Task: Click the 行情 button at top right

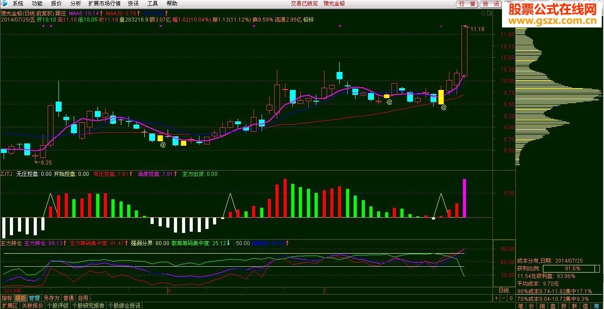Action: pyautogui.click(x=467, y=4)
